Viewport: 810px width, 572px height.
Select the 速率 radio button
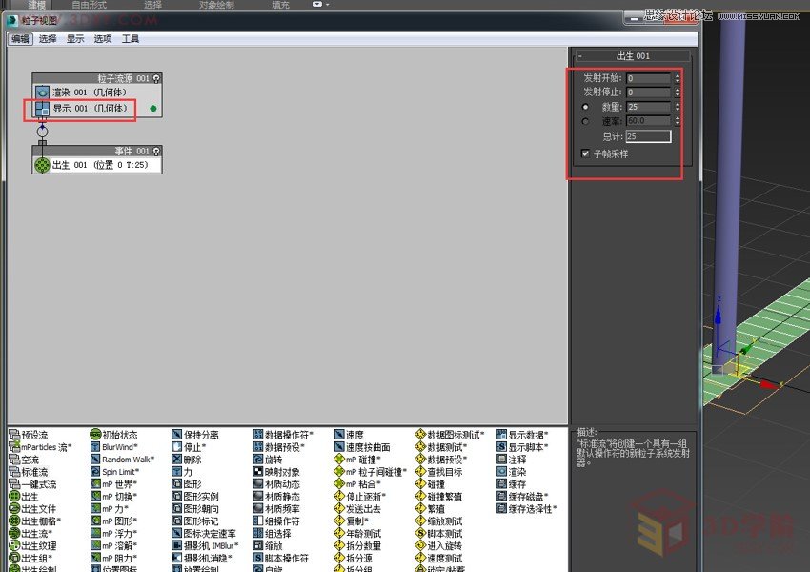point(585,122)
